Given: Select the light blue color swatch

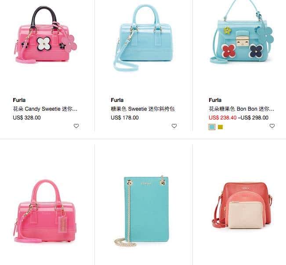Looking at the screenshot, I should click(x=212, y=127).
